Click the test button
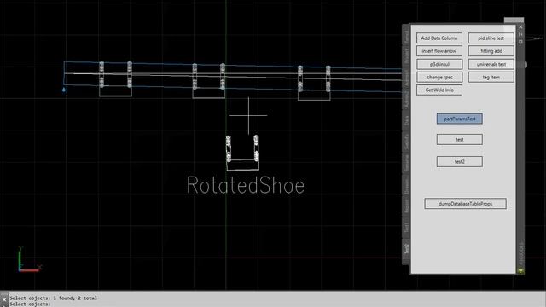 tap(460, 139)
